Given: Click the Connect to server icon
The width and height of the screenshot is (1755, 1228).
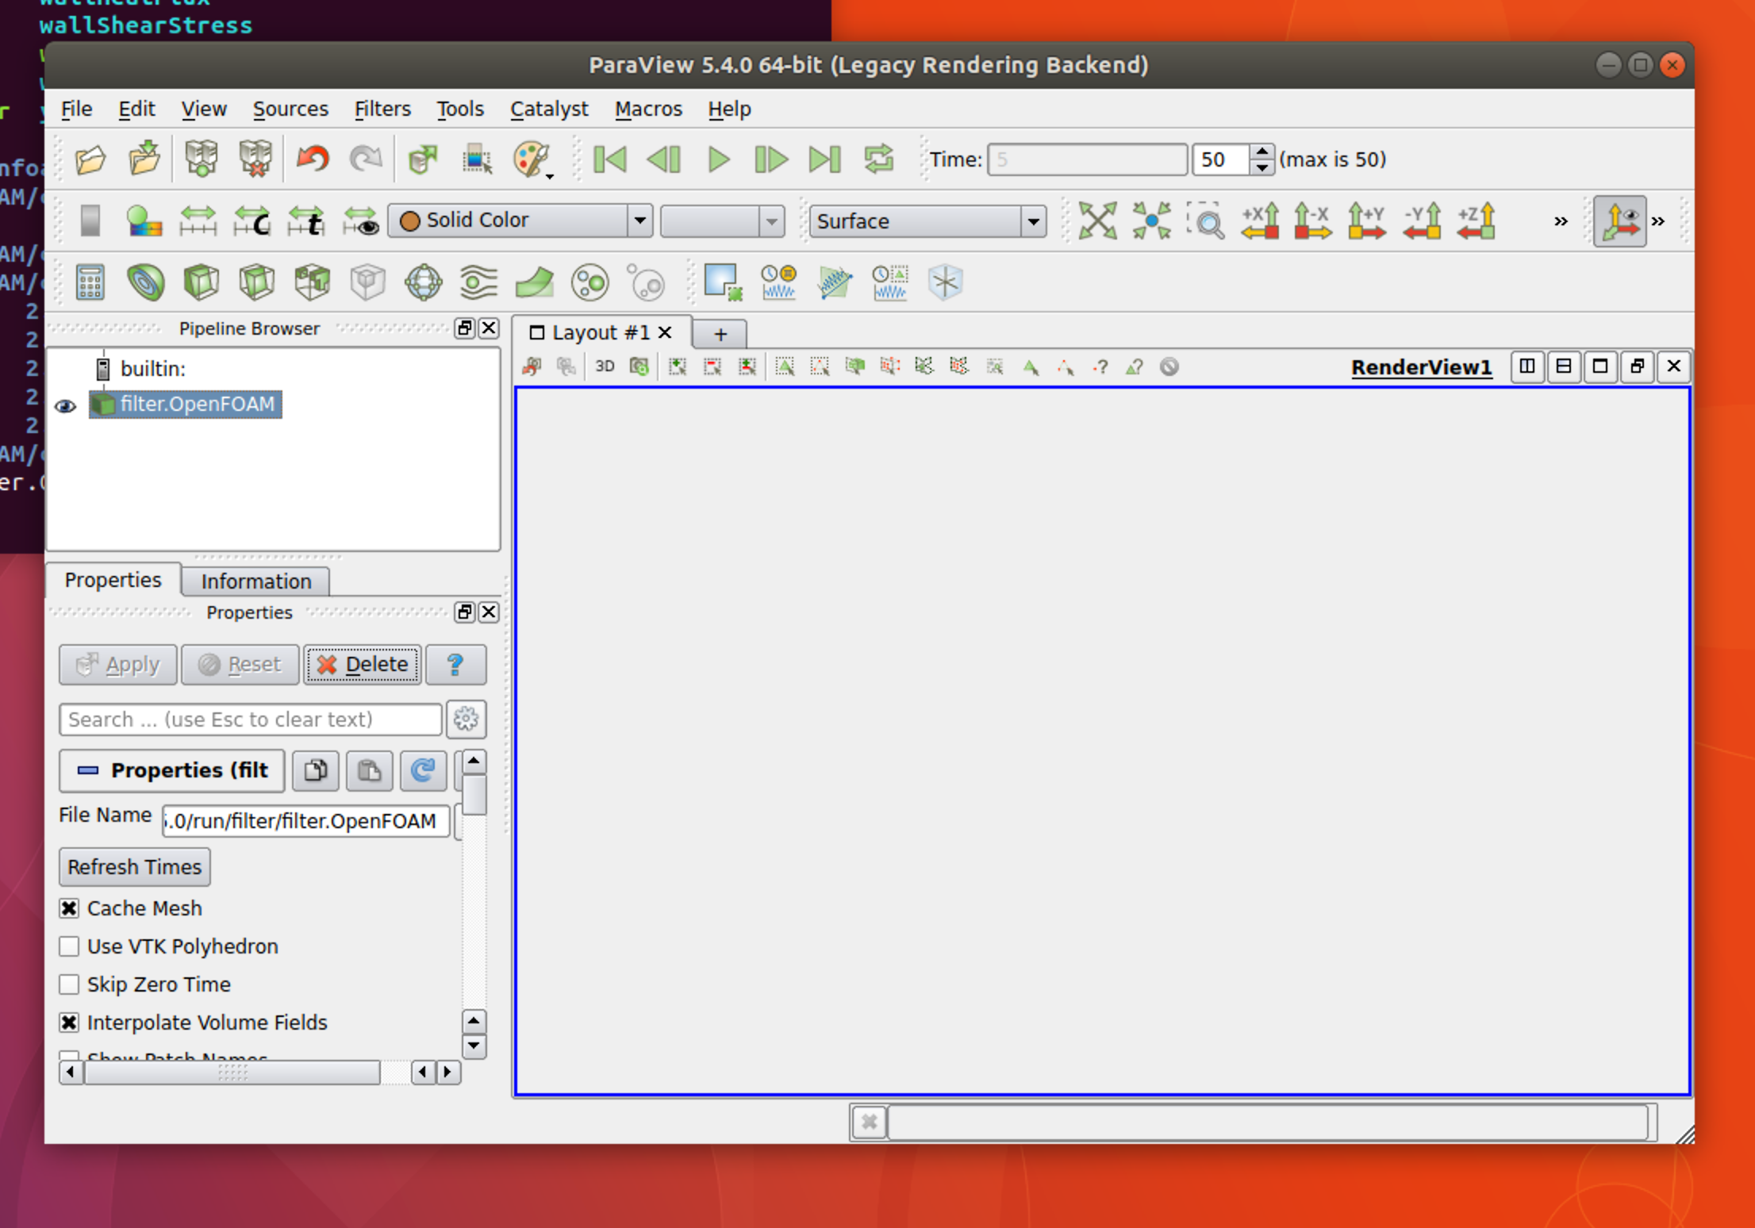Looking at the screenshot, I should point(201,159).
